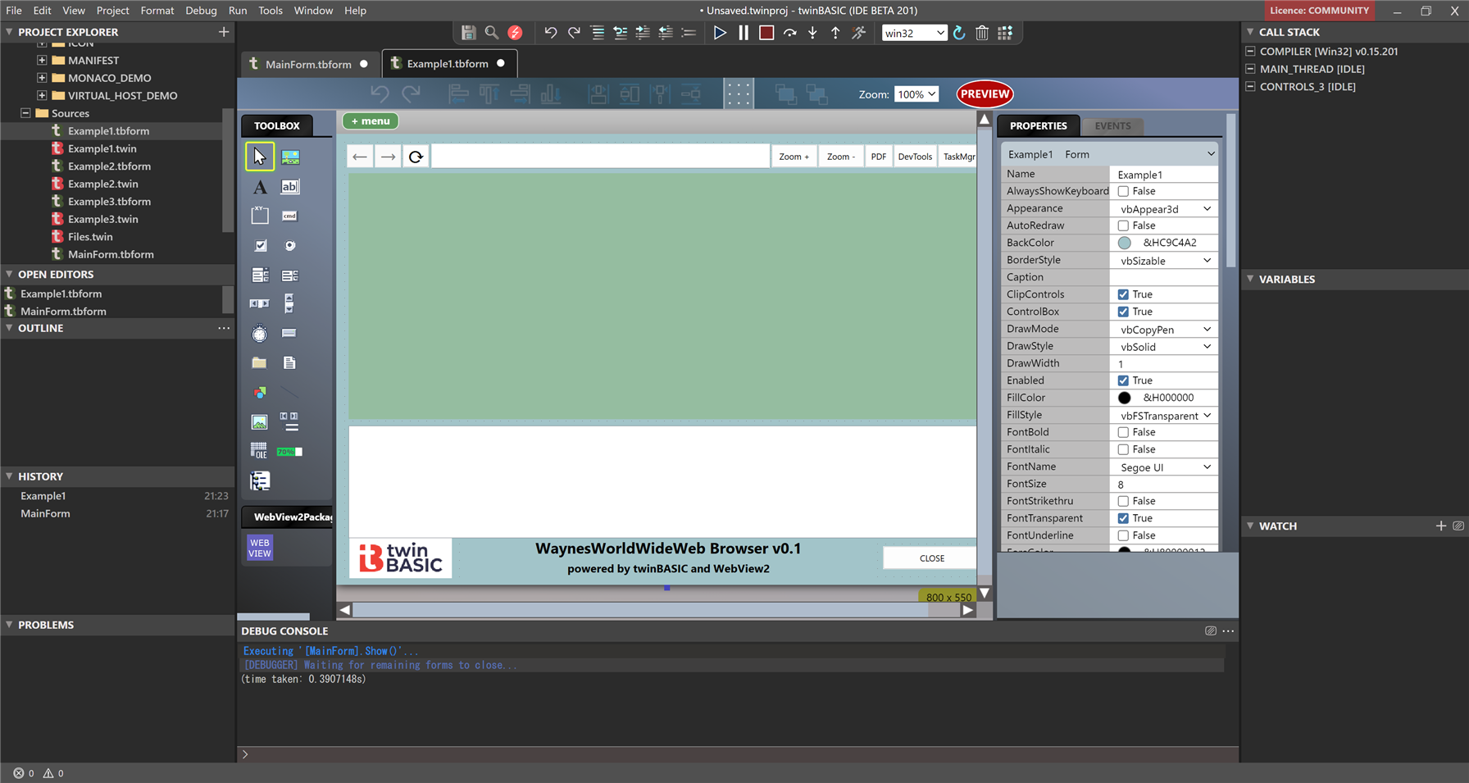Toggle FontTransparent to False
Viewport: 1469px width, 783px height.
1123,517
